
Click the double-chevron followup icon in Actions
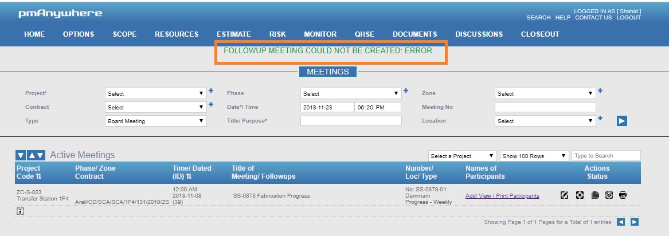609,195
